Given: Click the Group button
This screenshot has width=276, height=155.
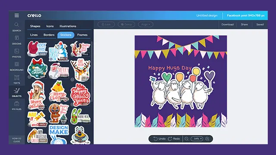Looking at the screenshot, I should 126,25.
